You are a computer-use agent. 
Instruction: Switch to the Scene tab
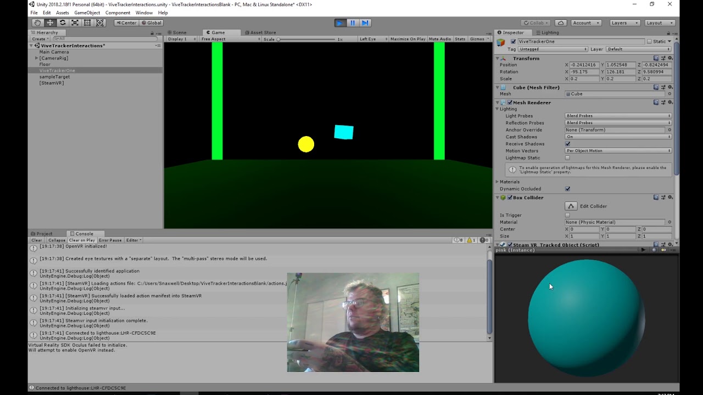click(x=177, y=32)
